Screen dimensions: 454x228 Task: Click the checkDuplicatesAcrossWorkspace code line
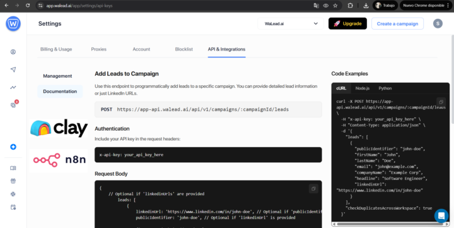(x=388, y=208)
